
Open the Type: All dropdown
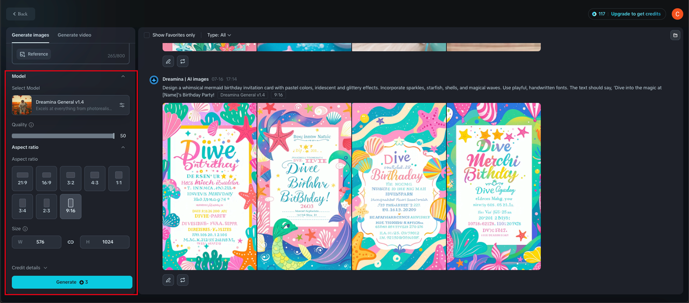pos(219,35)
